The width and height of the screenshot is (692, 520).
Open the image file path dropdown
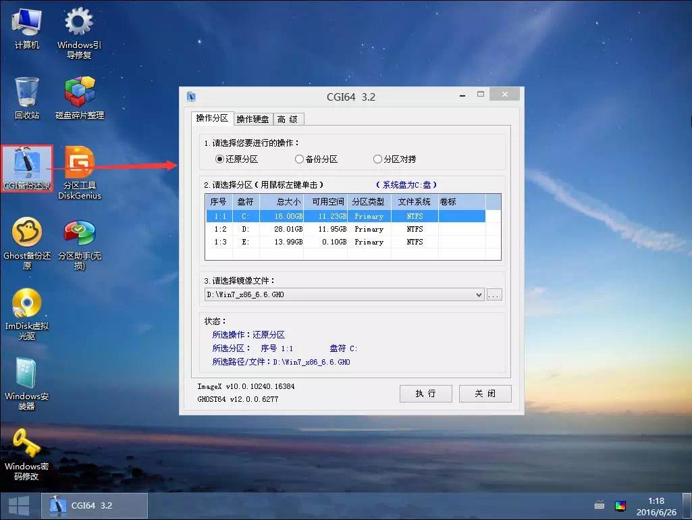coord(479,294)
